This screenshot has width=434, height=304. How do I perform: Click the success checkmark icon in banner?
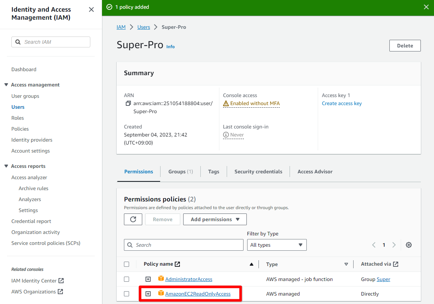tap(109, 7)
